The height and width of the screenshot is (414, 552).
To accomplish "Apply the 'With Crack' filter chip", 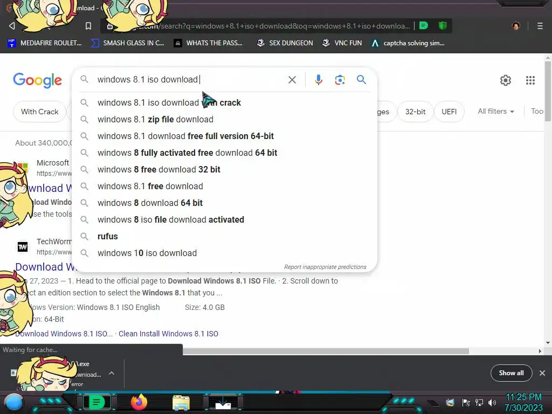I will pos(39,112).
